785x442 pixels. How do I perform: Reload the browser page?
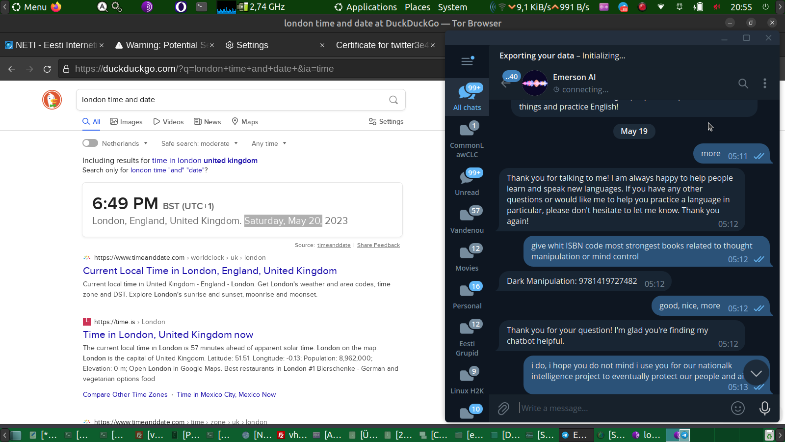[x=47, y=69]
